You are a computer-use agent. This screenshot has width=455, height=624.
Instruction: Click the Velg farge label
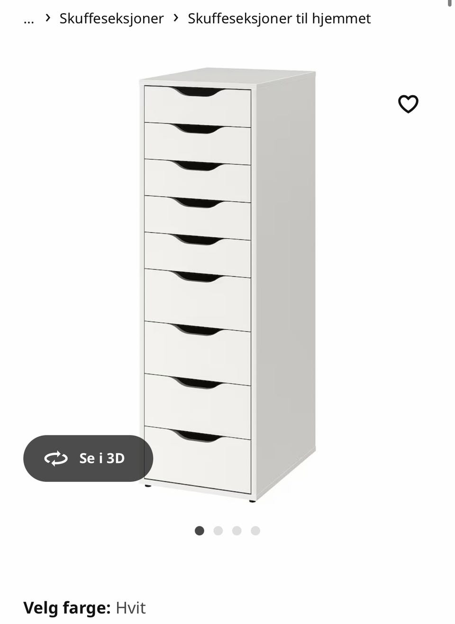coord(67,608)
